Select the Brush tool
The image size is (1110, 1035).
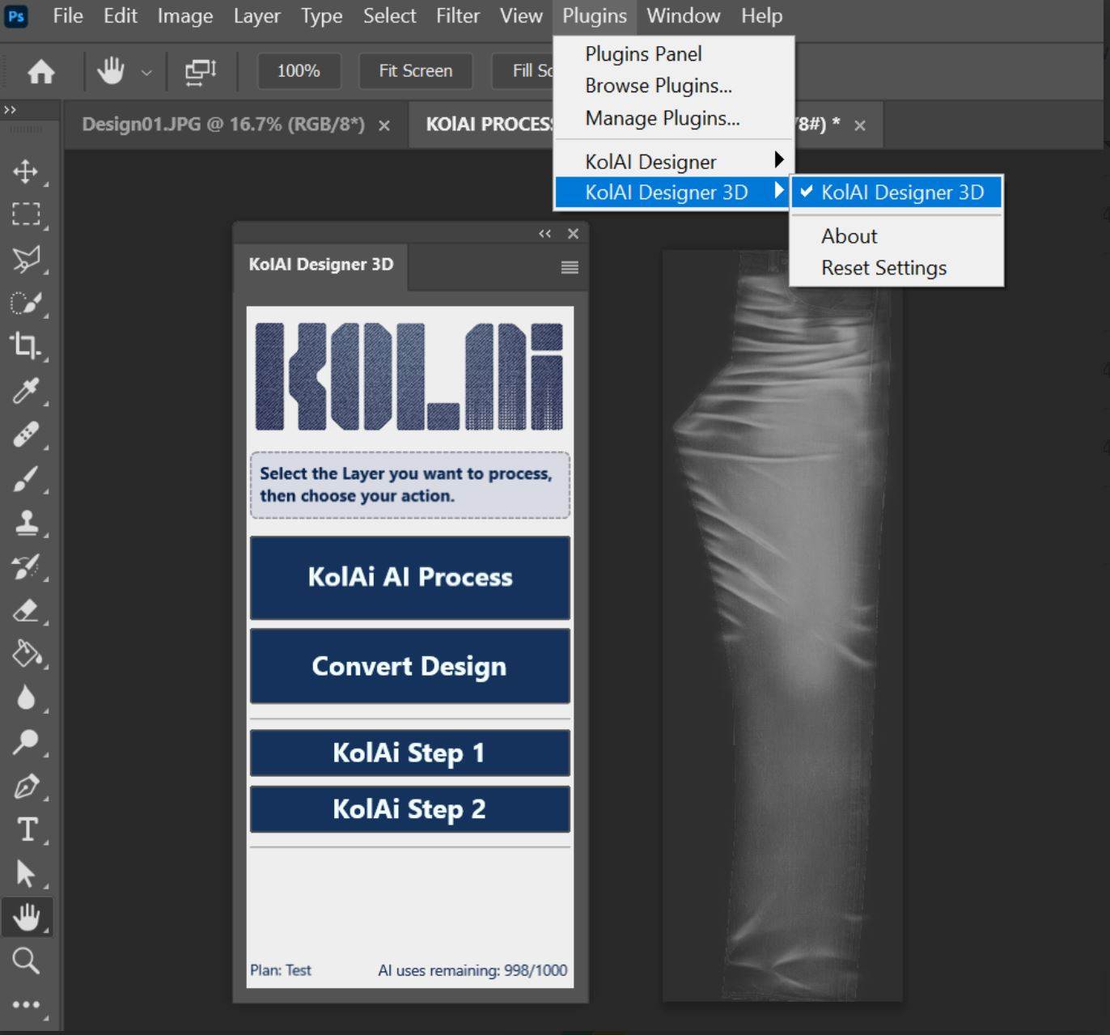pos(28,478)
